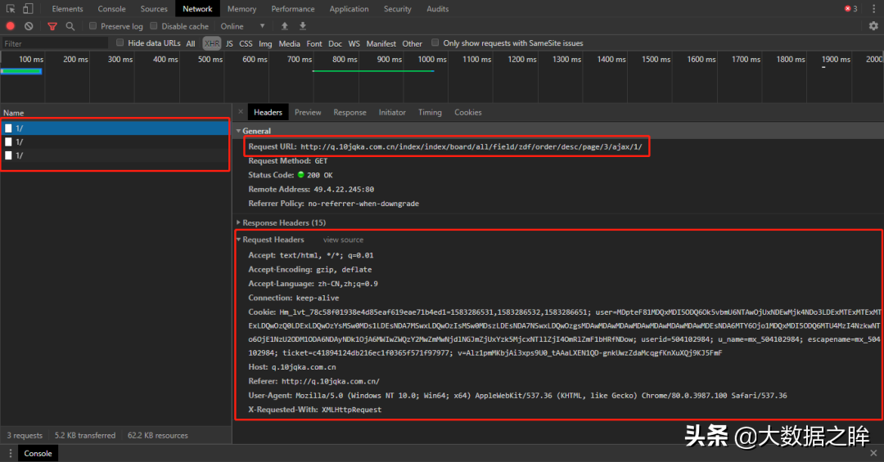Collapse the Request Headers section
This screenshot has height=462, width=884.
click(x=273, y=240)
